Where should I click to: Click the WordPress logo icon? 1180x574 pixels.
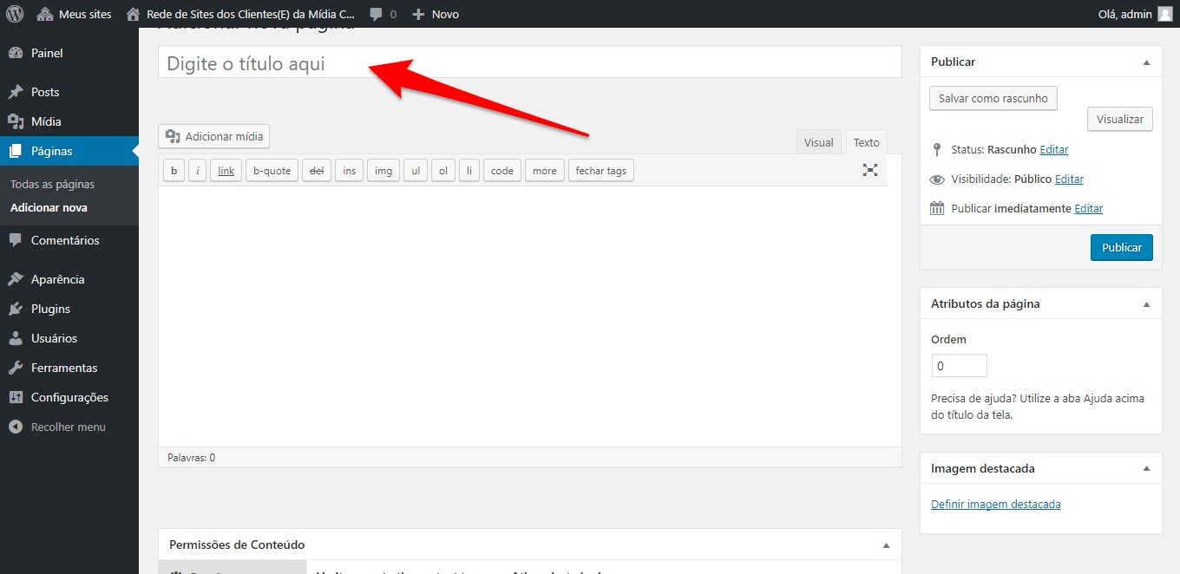[x=15, y=14]
